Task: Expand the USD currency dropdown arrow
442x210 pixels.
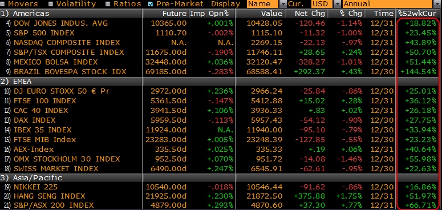Action: point(336,4)
